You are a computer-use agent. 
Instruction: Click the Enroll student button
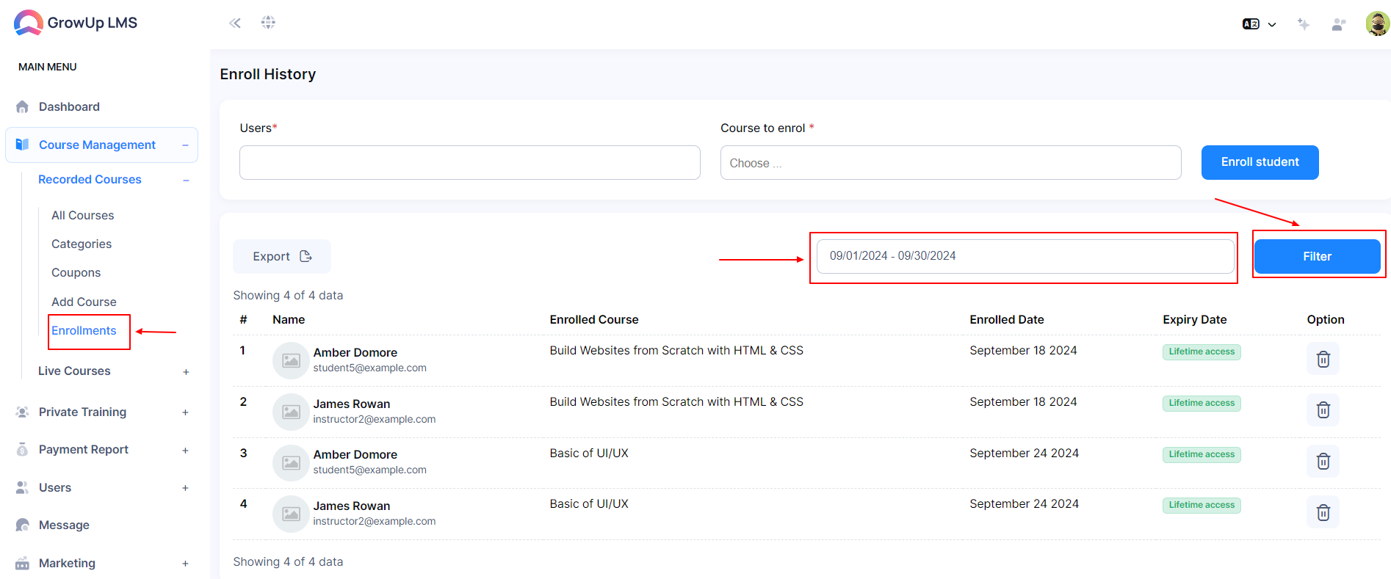[1260, 162]
